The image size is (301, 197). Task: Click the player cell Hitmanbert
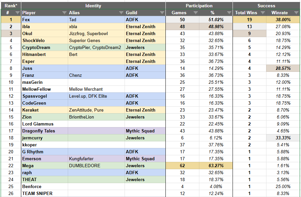click(45, 55)
